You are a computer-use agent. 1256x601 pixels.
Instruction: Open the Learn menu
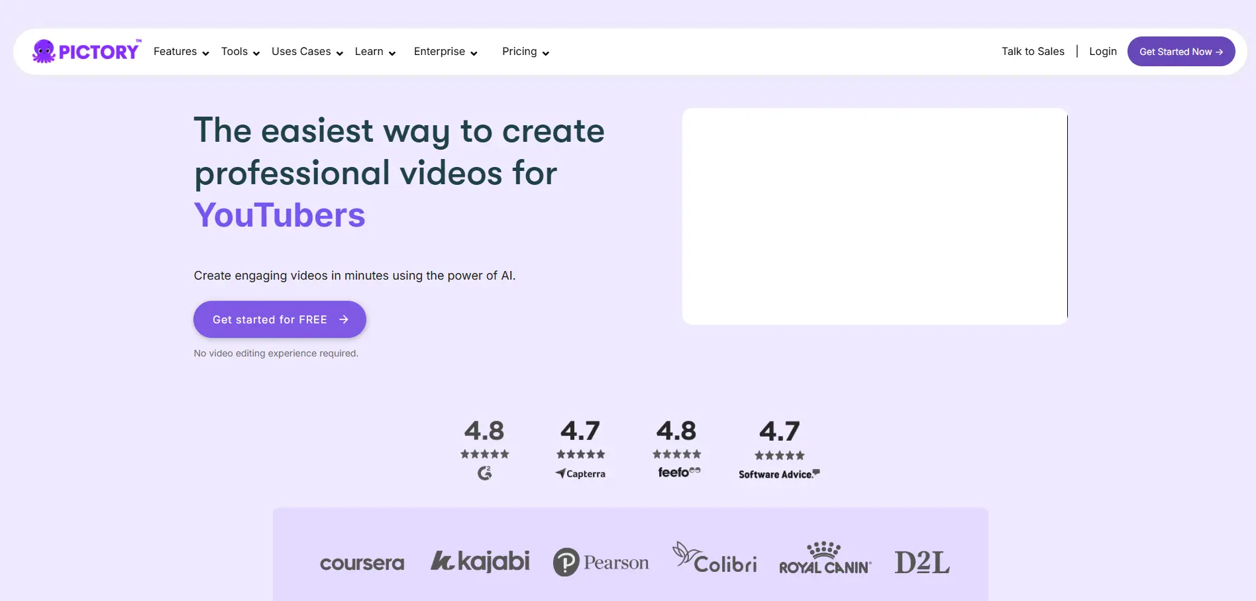(x=369, y=52)
